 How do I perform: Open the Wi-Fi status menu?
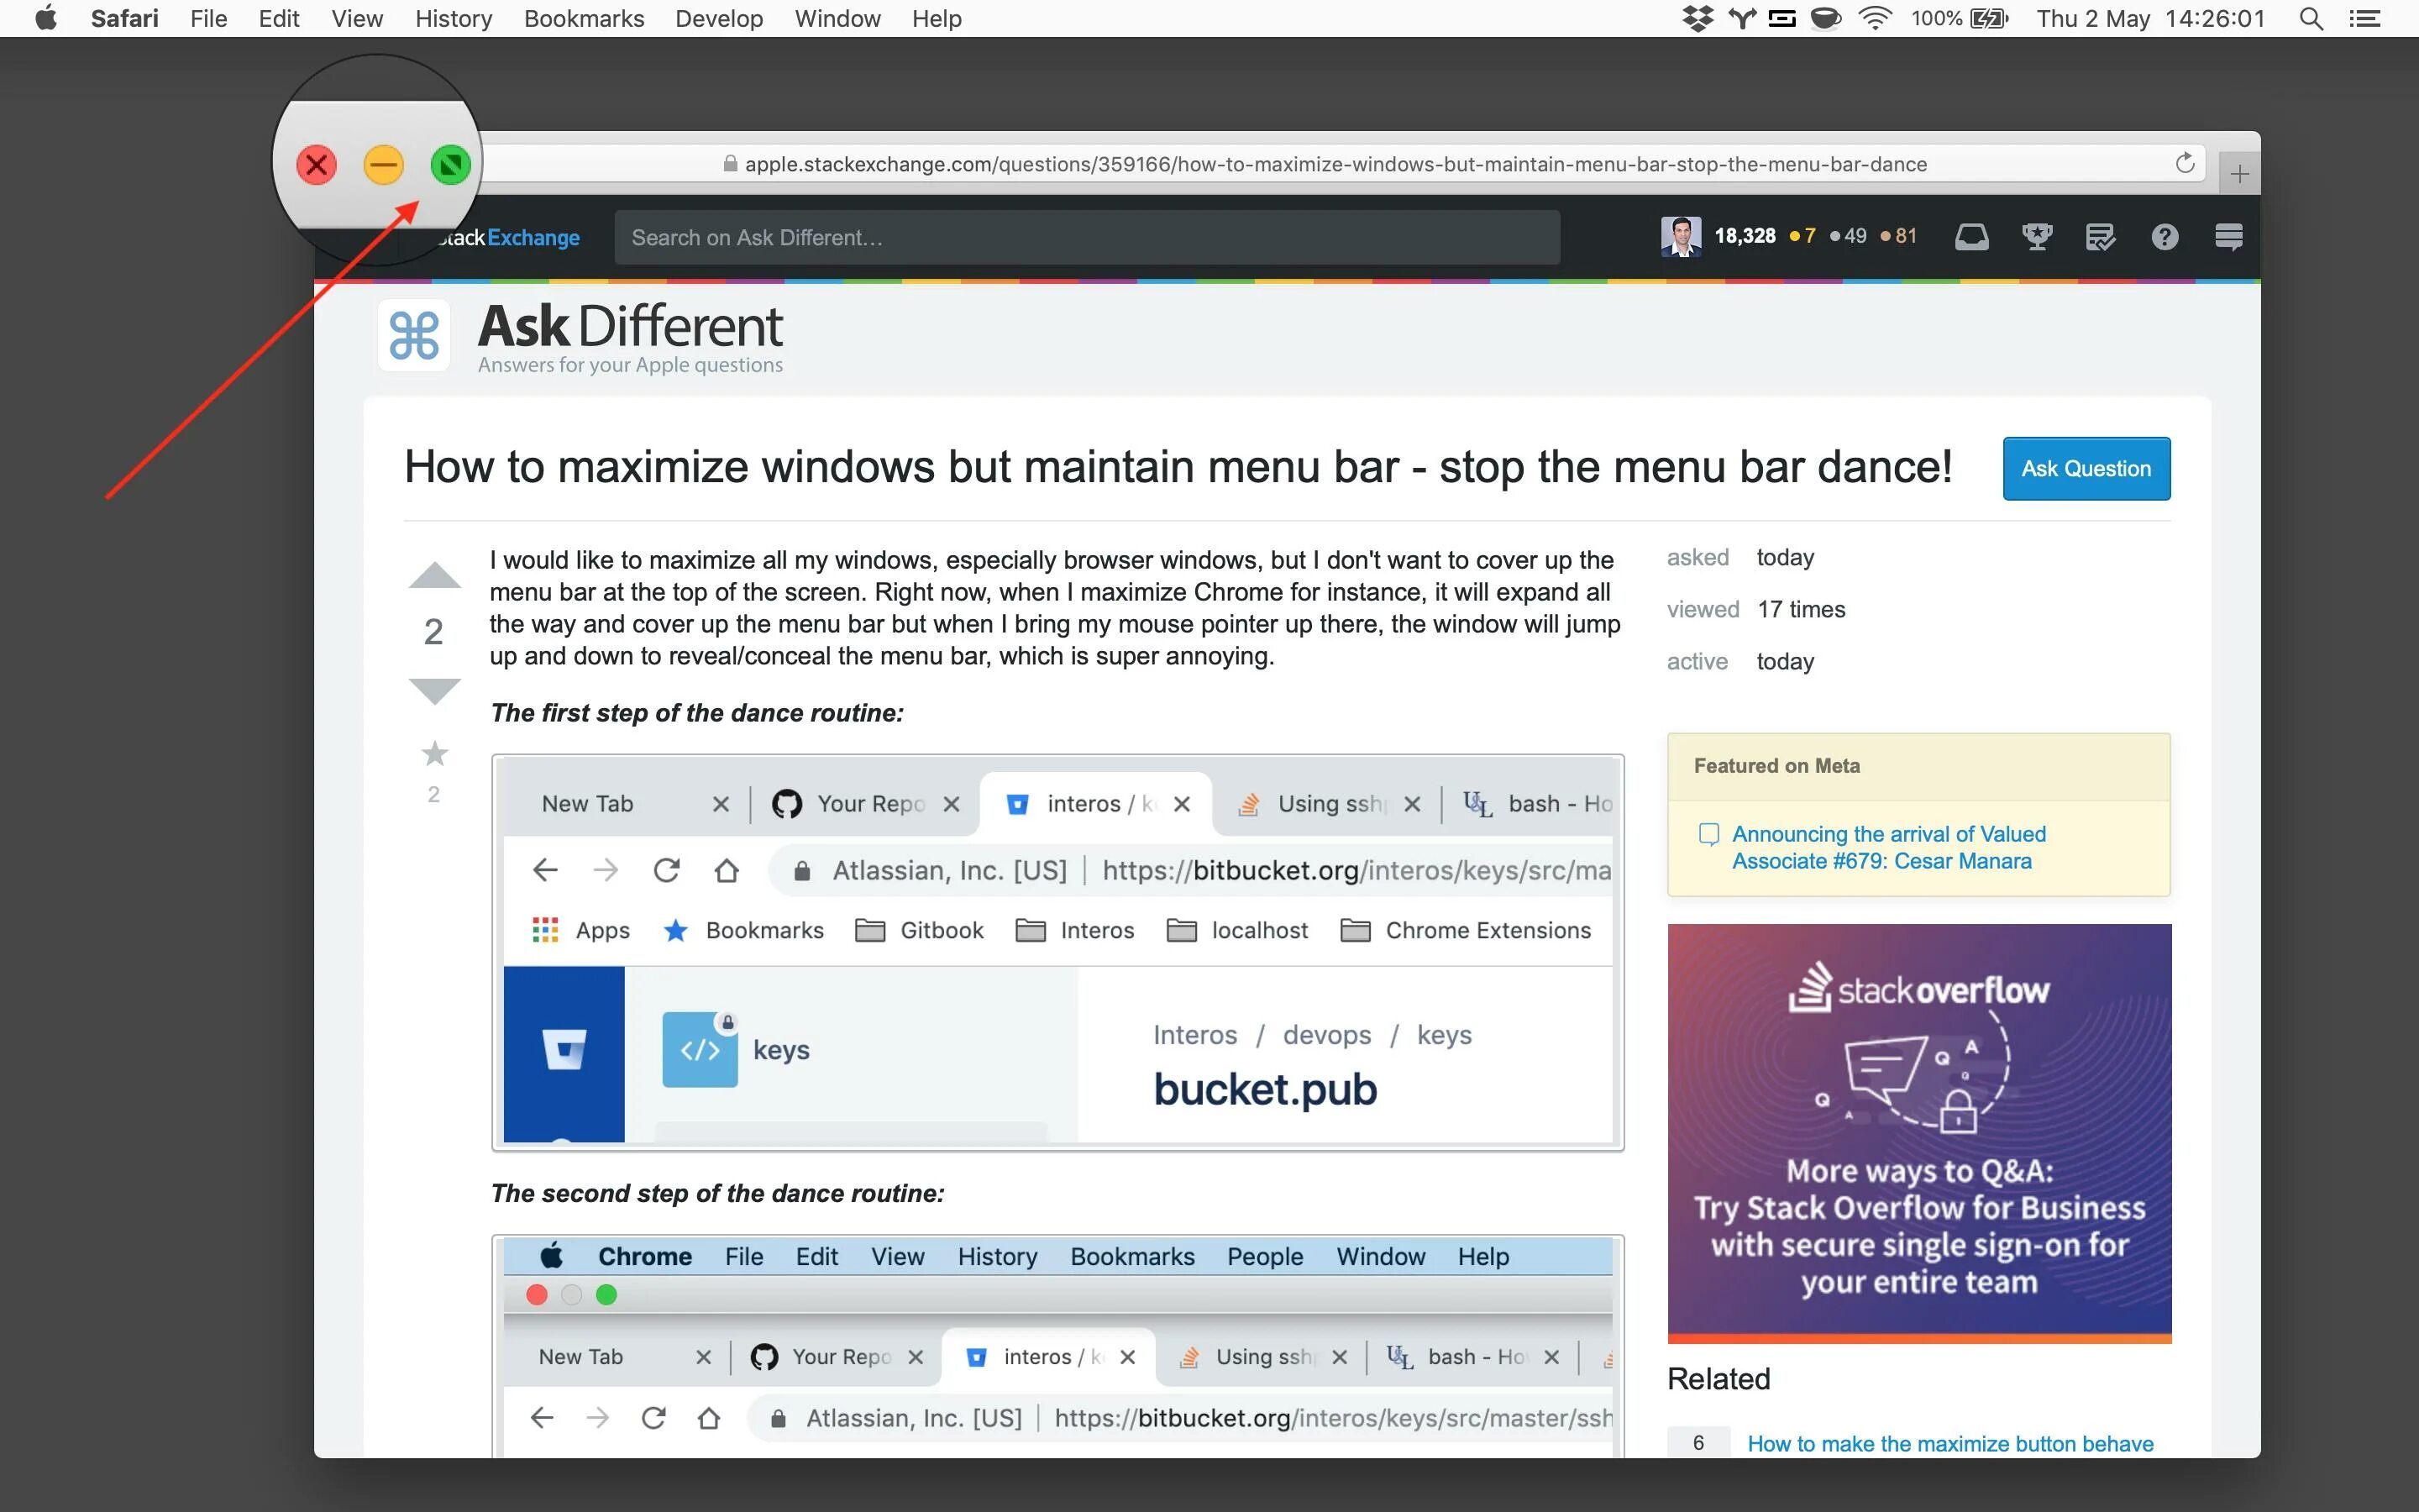1876,19
